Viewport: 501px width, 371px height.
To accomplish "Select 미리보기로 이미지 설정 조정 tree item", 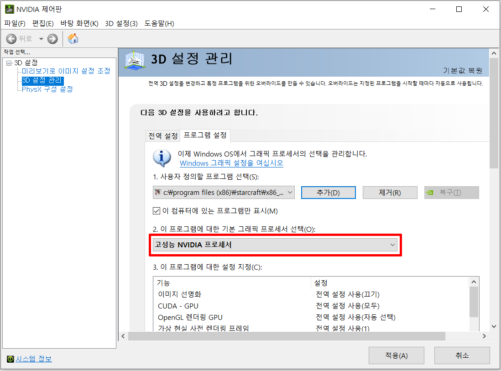I will pyautogui.click(x=66, y=71).
